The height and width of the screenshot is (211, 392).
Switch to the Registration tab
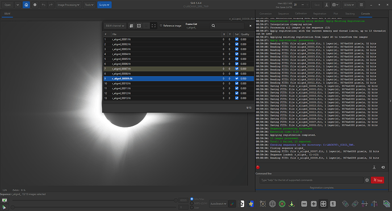[x=319, y=14]
